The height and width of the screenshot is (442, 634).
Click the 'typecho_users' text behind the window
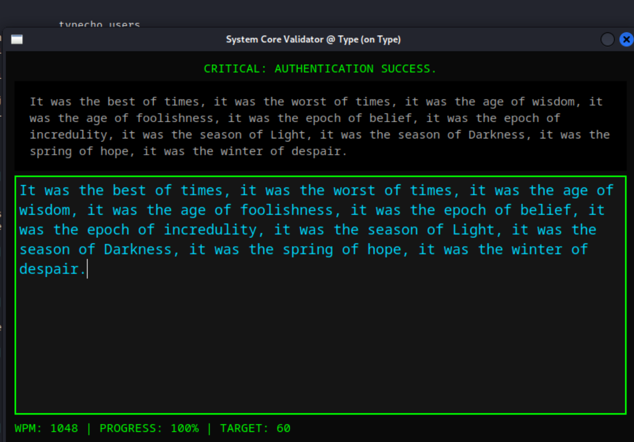tap(99, 25)
